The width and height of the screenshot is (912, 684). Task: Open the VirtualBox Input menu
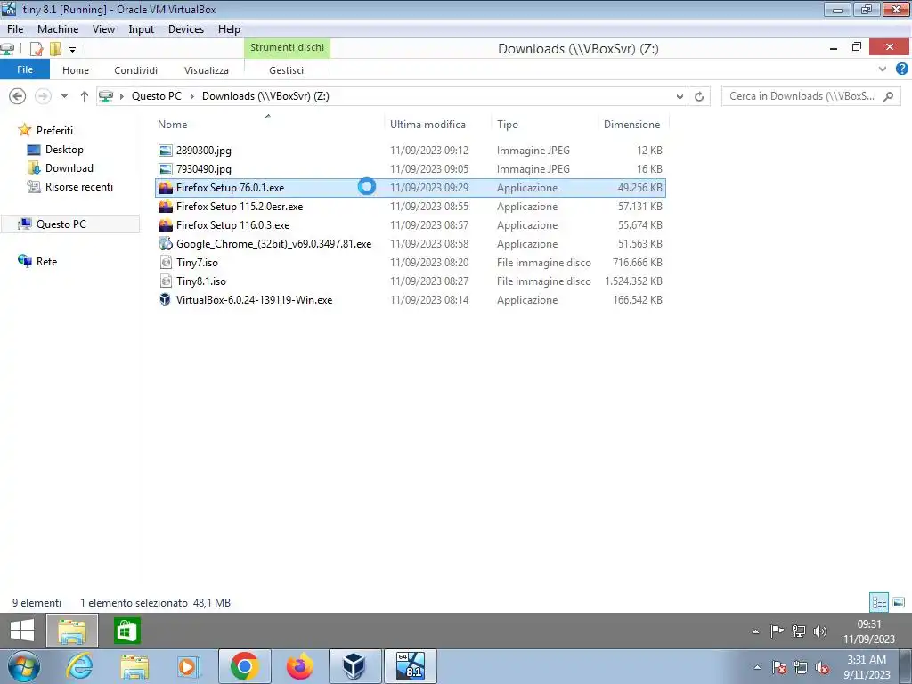142,29
